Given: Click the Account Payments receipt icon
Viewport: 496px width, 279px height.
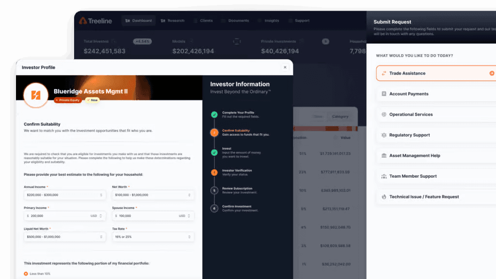Looking at the screenshot, I should (384, 94).
